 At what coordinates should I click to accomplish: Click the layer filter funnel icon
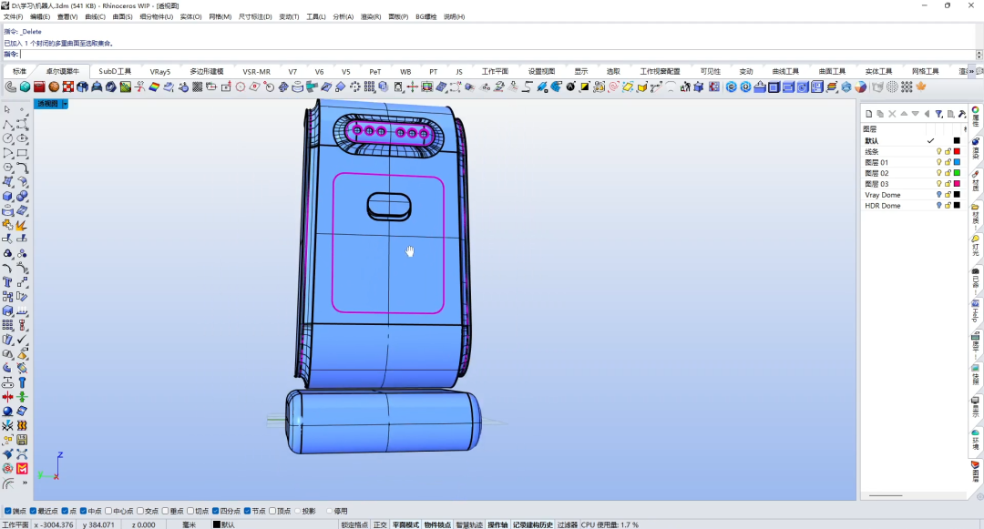tap(938, 114)
